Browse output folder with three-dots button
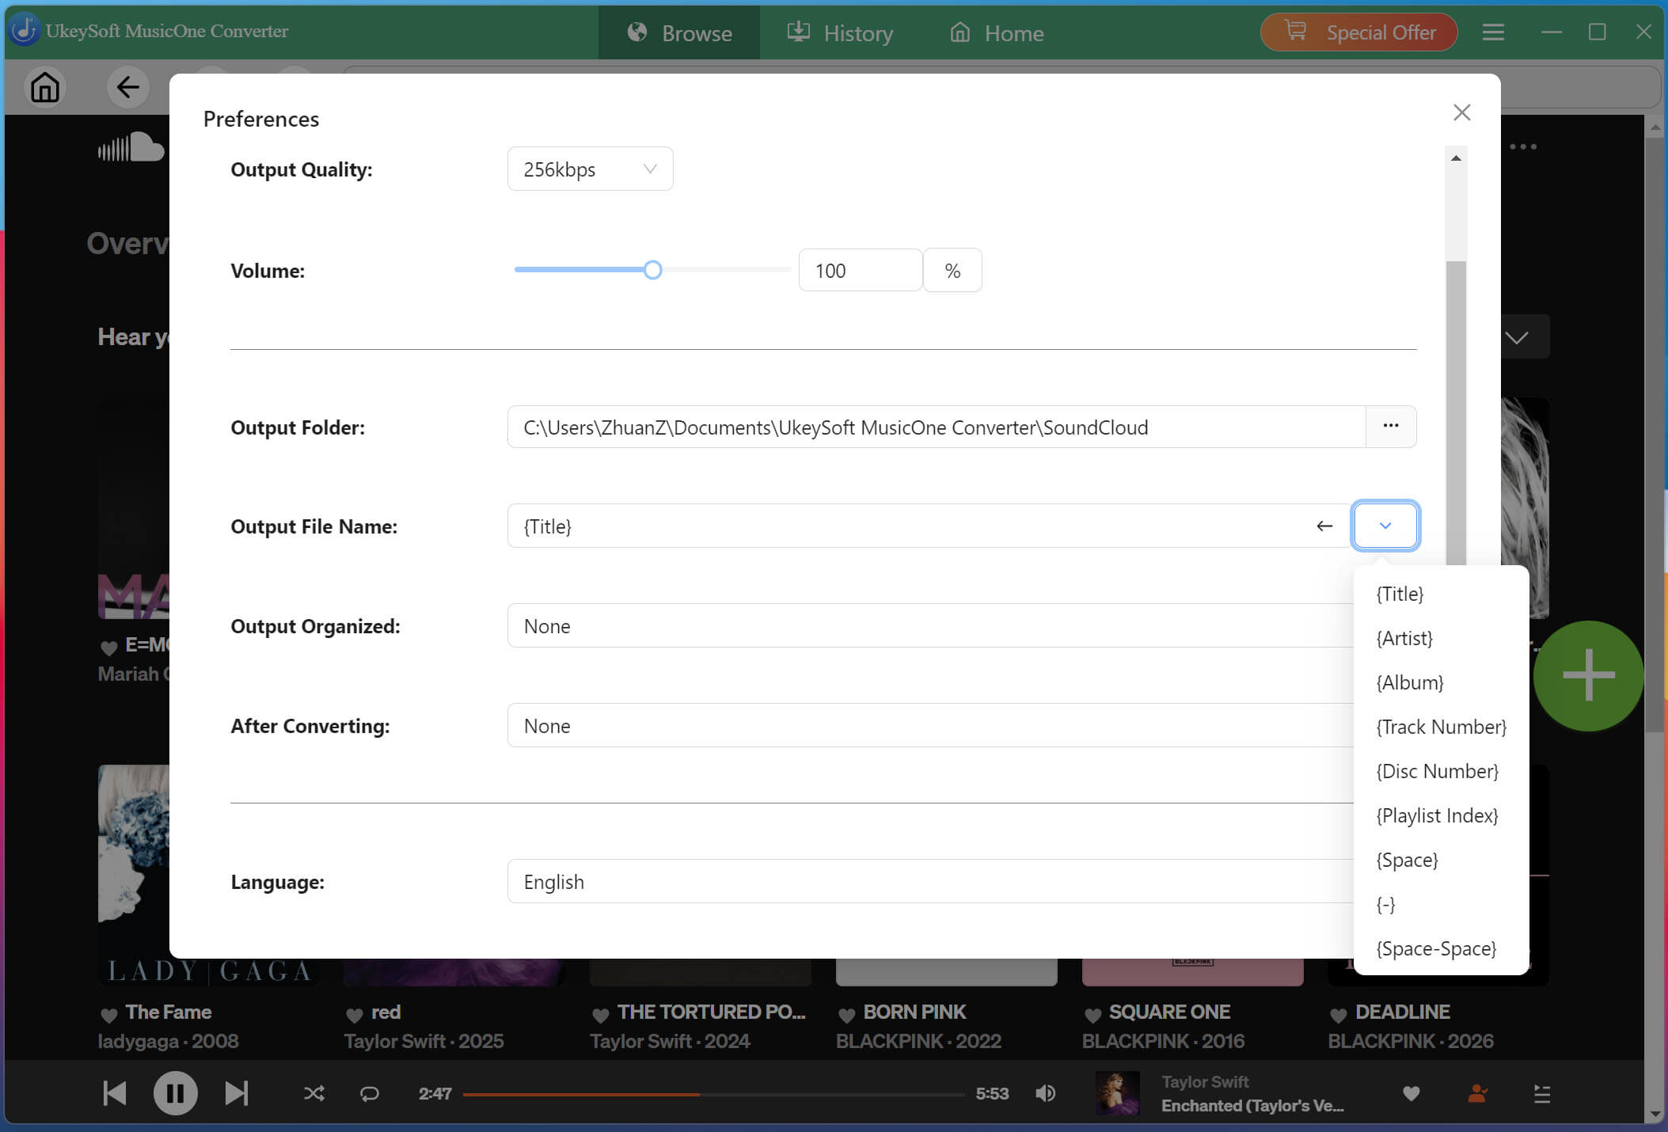Viewport: 1668px width, 1132px height. [1391, 427]
